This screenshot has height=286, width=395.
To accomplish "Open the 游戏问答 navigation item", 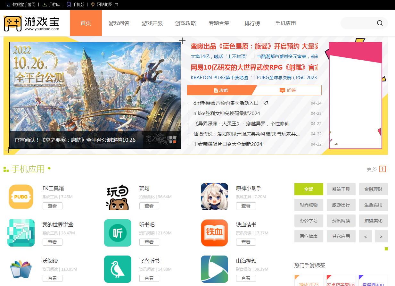I will coord(119,23).
